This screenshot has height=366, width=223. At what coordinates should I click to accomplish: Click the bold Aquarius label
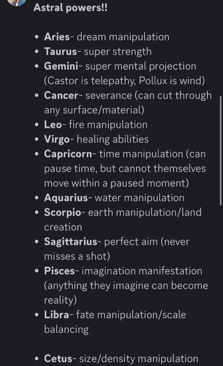click(66, 198)
